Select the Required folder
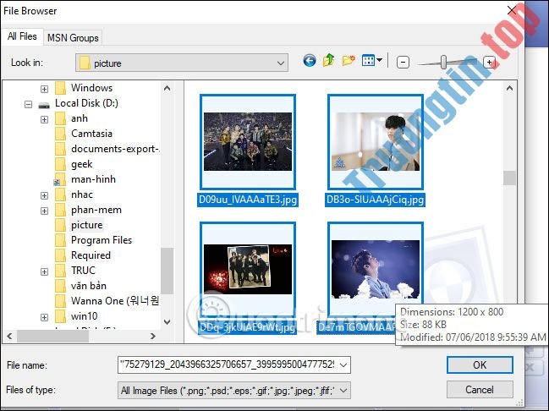This screenshot has height=411, width=549. tap(91, 255)
